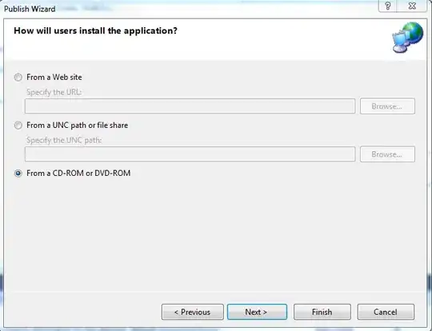Abort publishing with the Cancel button
432x331 pixels.
[x=386, y=312]
